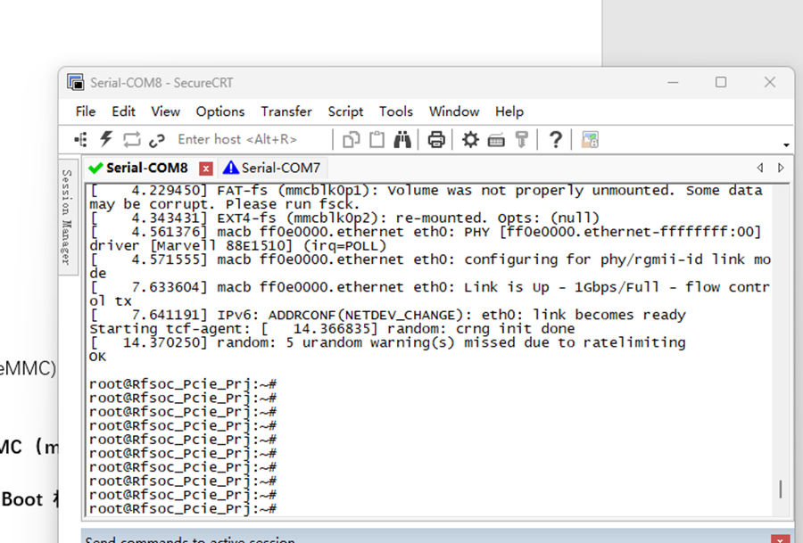803x543 pixels.
Task: Click the SecureFX toolbar icon
Action: 590,139
